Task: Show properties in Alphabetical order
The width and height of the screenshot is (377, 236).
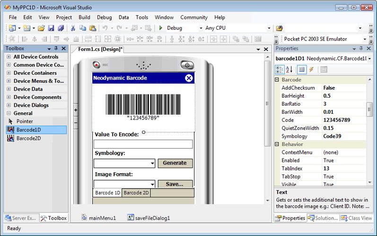Action: 289,70
